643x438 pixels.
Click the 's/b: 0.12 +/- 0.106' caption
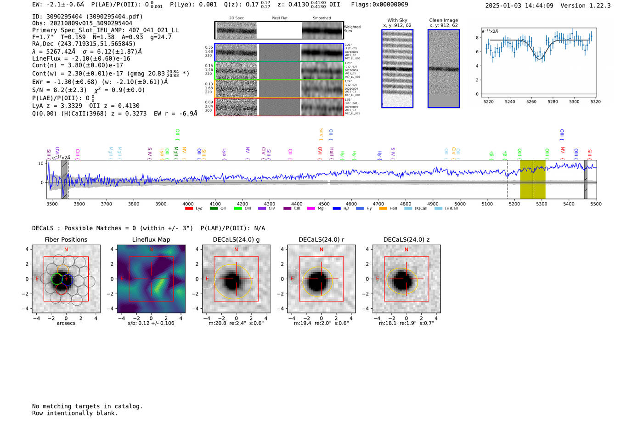pyautogui.click(x=151, y=323)
